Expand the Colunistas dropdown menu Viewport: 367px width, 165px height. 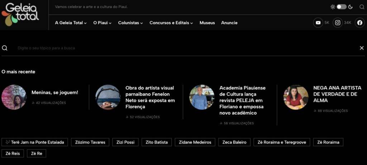(130, 23)
